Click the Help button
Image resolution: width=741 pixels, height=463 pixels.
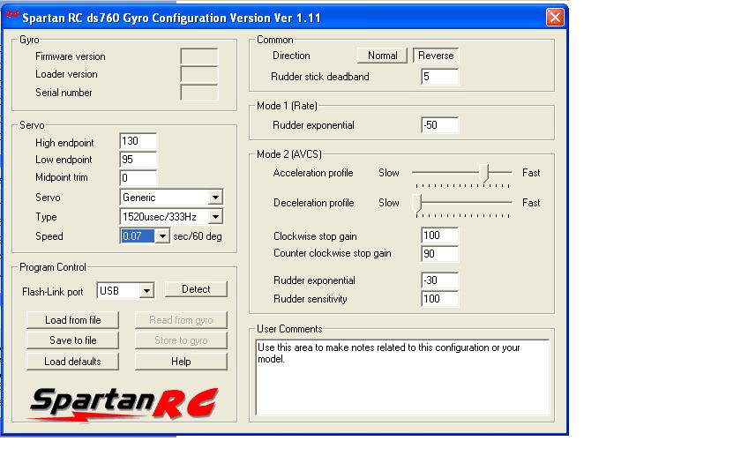tap(181, 362)
